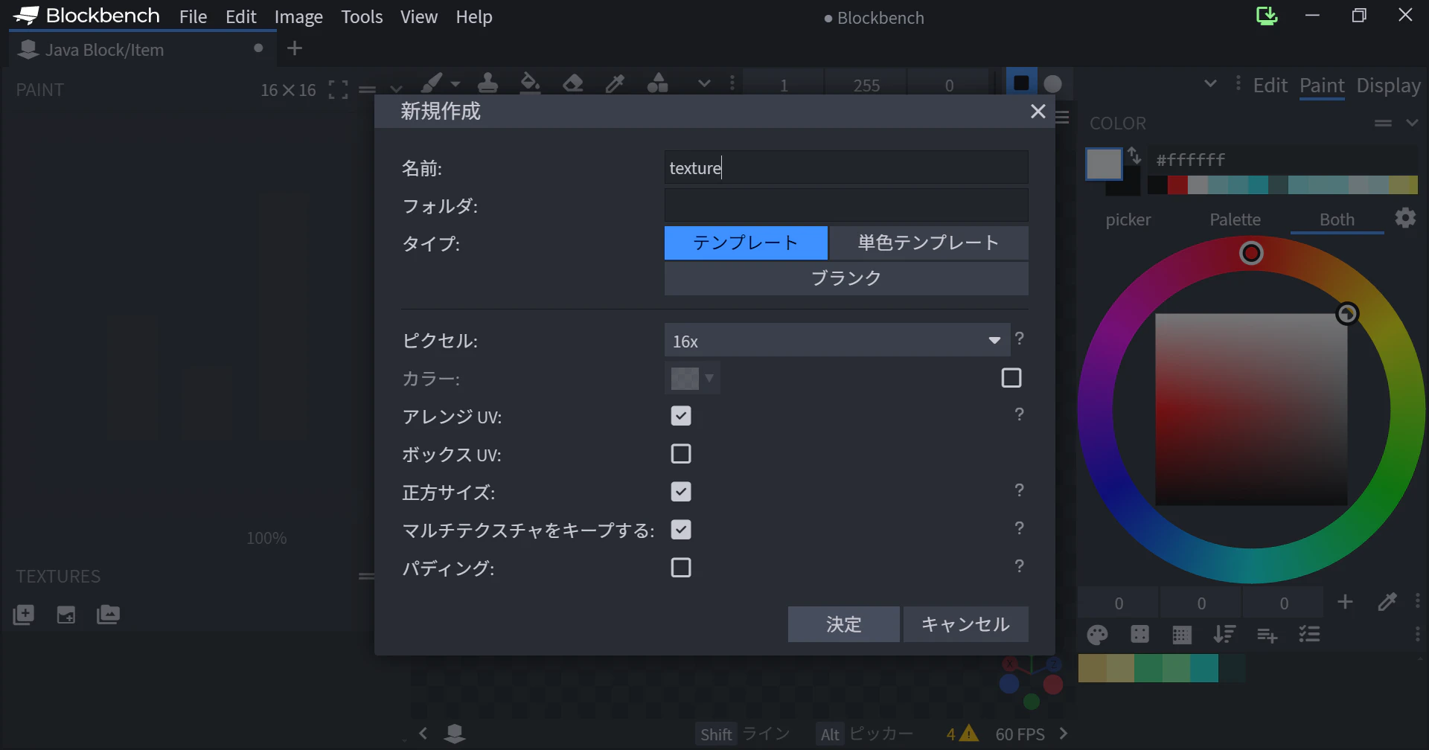This screenshot has width=1429, height=750.
Task: Pick the red swatch in color history
Action: coord(1177,185)
